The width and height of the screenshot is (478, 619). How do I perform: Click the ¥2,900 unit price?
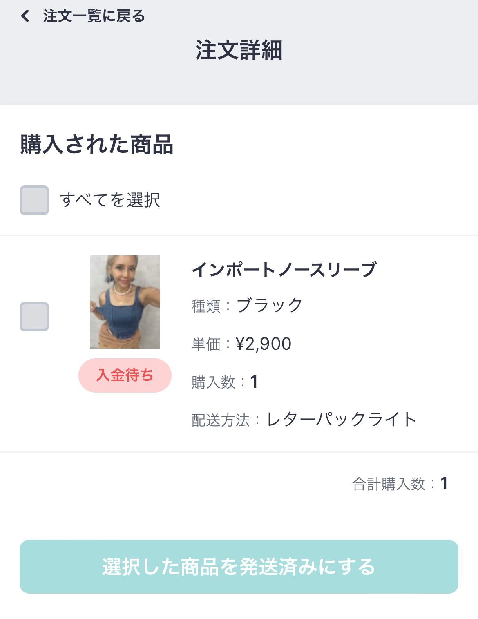(264, 344)
